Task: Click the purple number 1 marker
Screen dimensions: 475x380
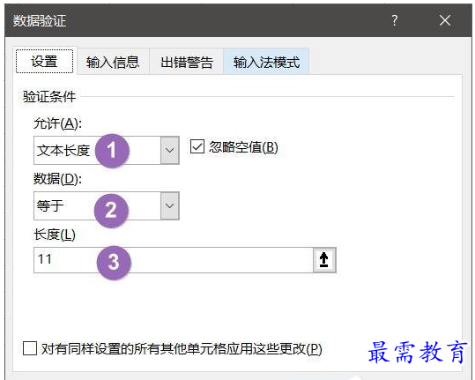Action: [112, 150]
